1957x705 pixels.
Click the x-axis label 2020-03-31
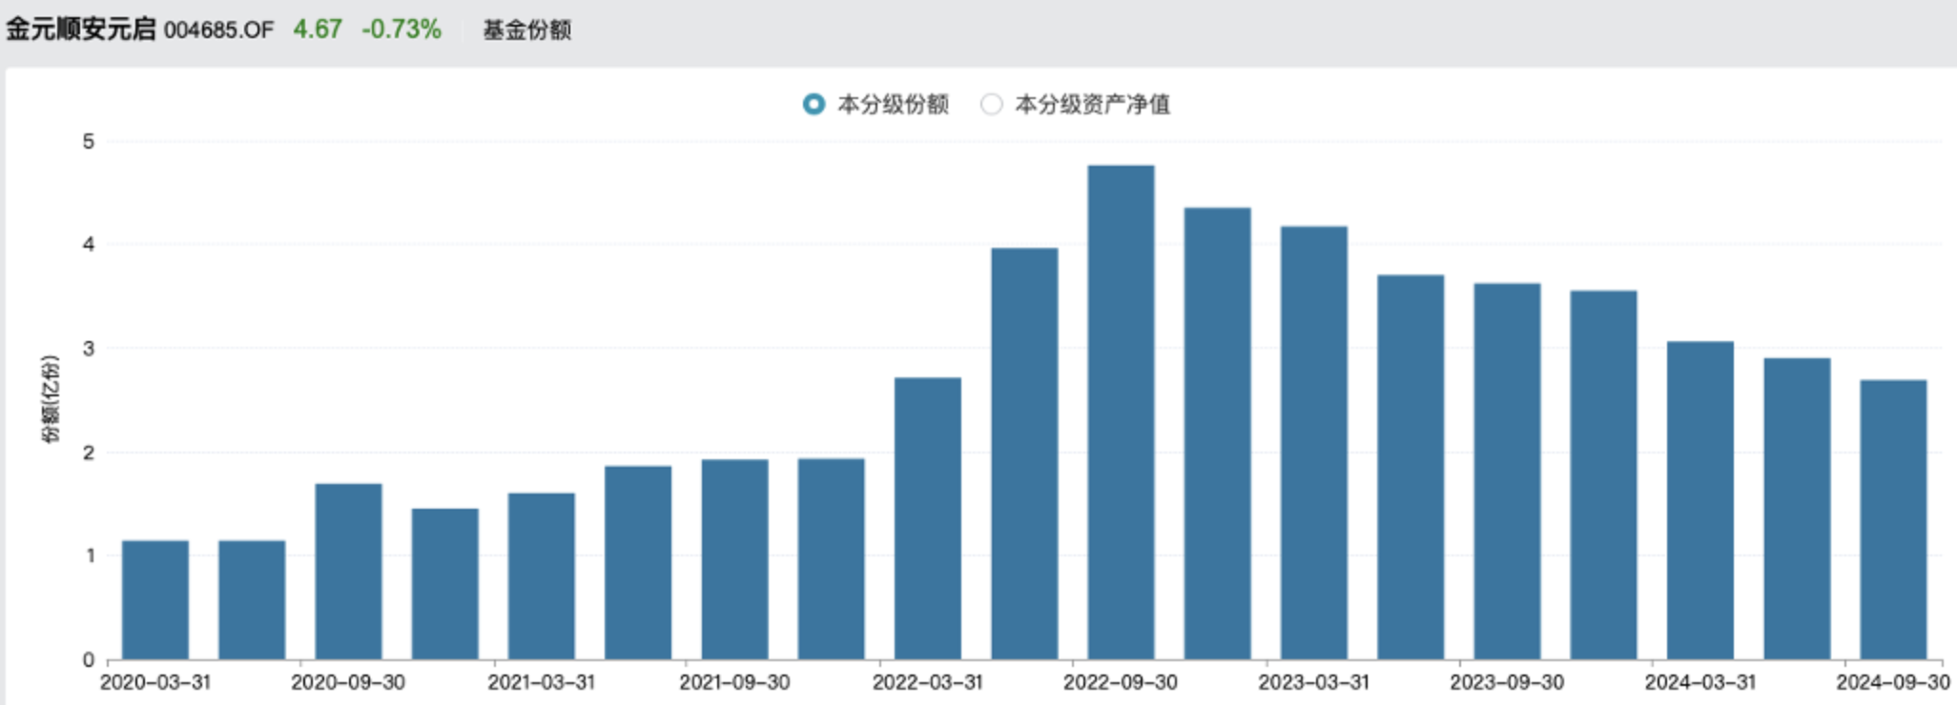coord(155,683)
